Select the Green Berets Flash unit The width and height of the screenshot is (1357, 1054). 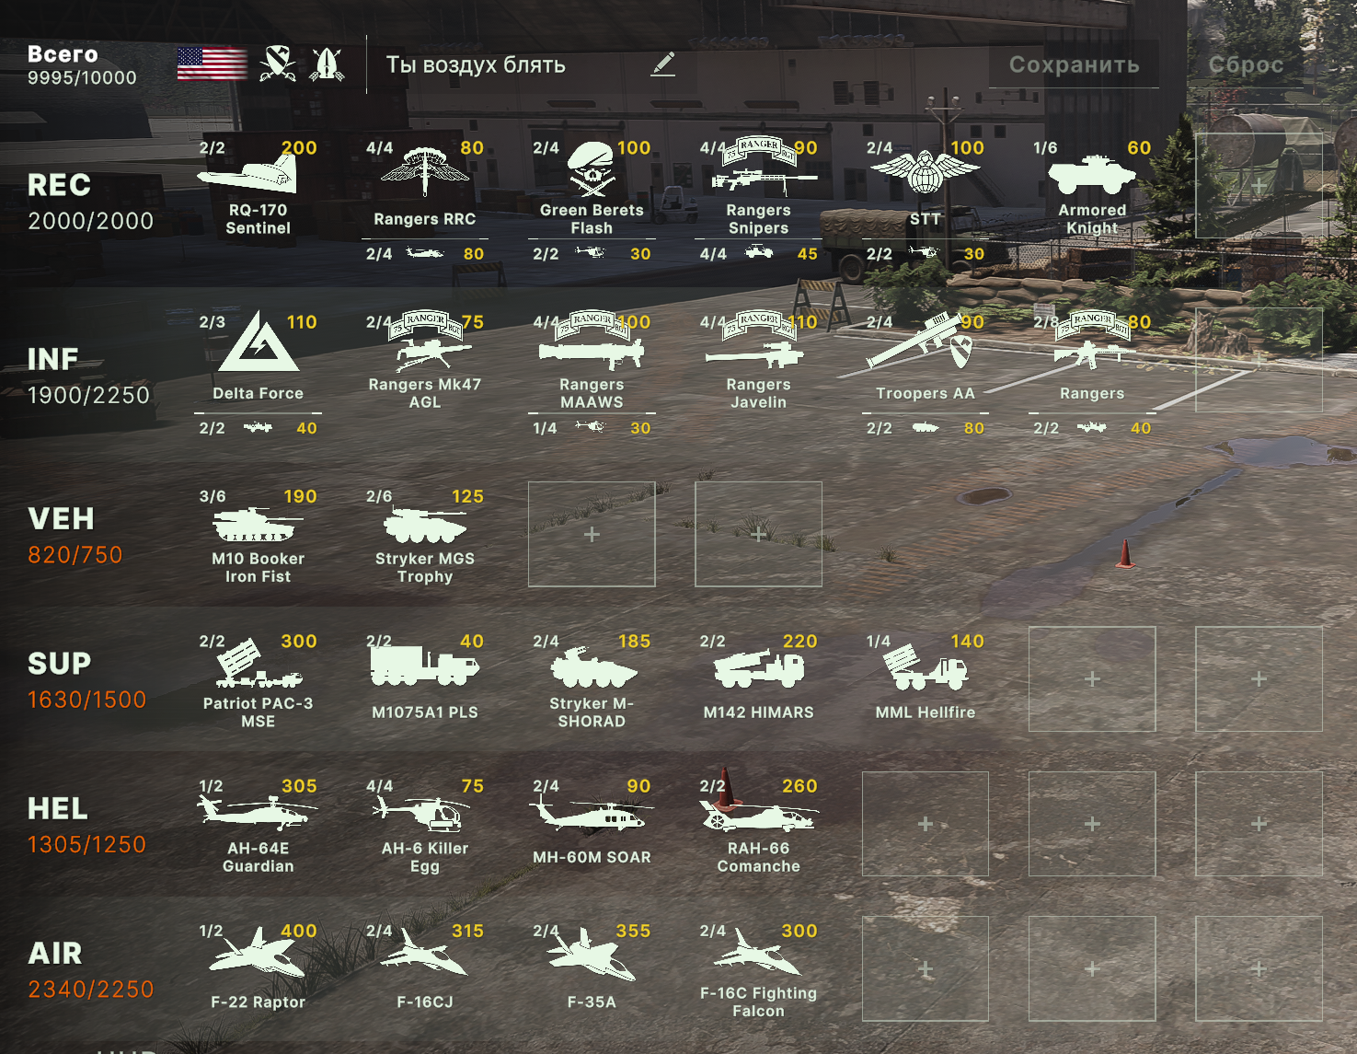coord(592,187)
